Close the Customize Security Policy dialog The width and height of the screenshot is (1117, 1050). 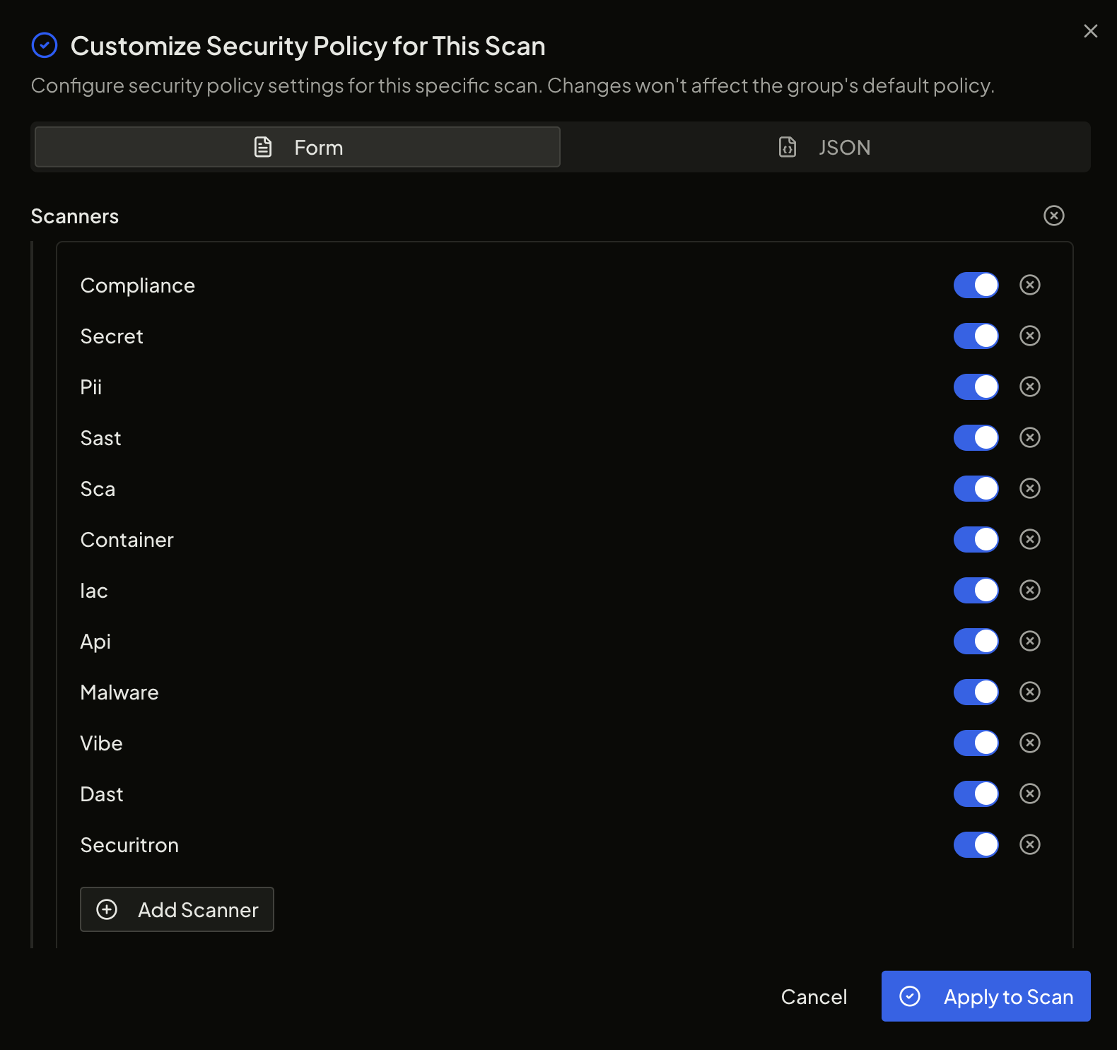coord(1091,31)
